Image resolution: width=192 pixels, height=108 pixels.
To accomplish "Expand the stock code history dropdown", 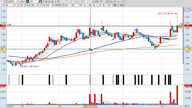I will coord(17,2).
